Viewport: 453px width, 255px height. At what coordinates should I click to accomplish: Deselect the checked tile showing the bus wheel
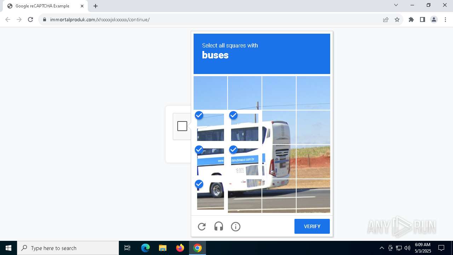(x=211, y=196)
